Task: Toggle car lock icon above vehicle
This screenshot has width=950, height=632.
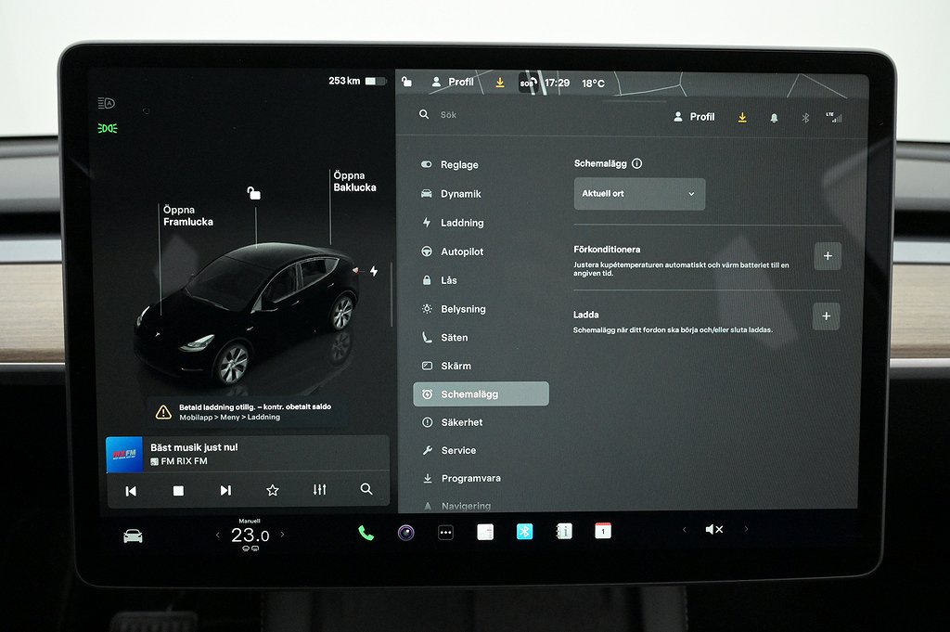Action: pyautogui.click(x=253, y=193)
